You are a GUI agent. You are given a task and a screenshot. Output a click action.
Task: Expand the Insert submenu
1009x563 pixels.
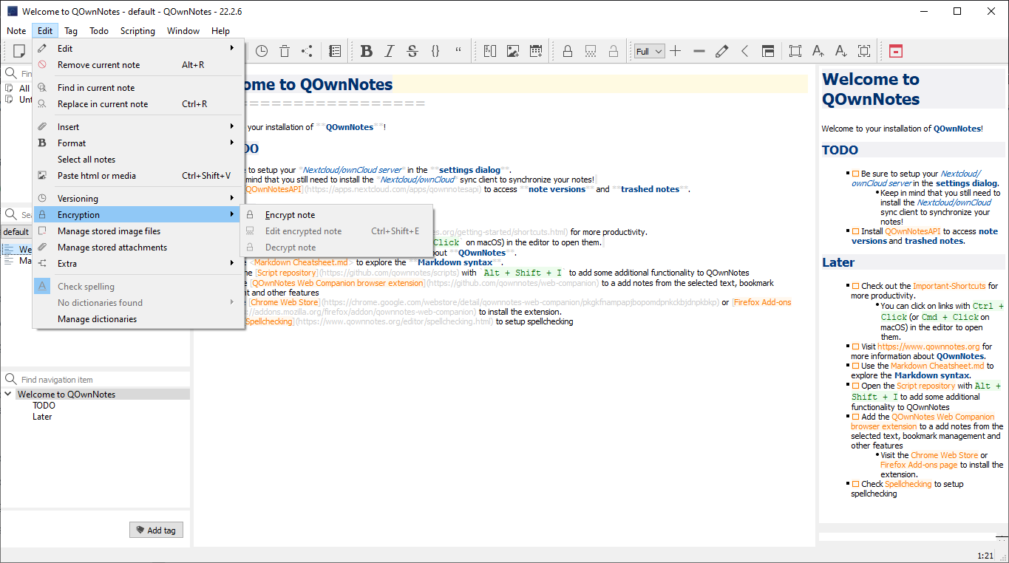pyautogui.click(x=138, y=126)
